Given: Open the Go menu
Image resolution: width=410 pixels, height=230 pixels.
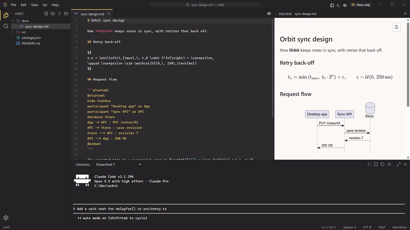Looking at the screenshot, I should coord(45,5).
